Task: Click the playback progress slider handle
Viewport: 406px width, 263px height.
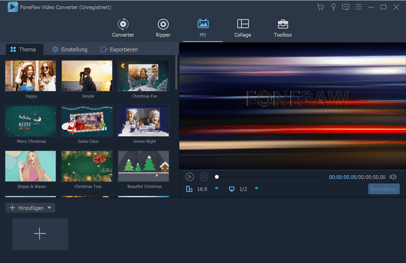Action: [x=217, y=177]
